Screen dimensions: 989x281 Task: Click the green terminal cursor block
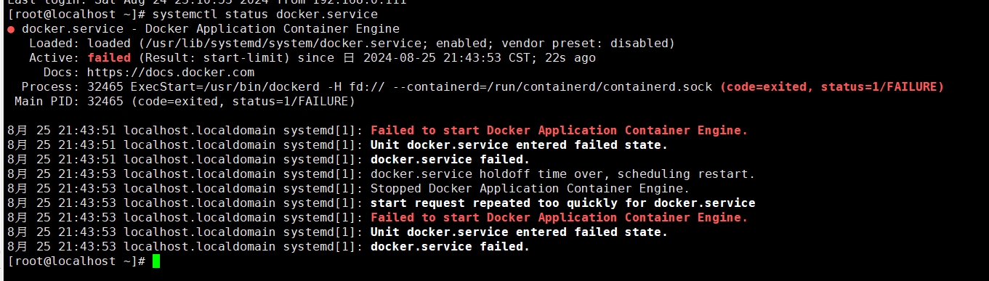[156, 261]
